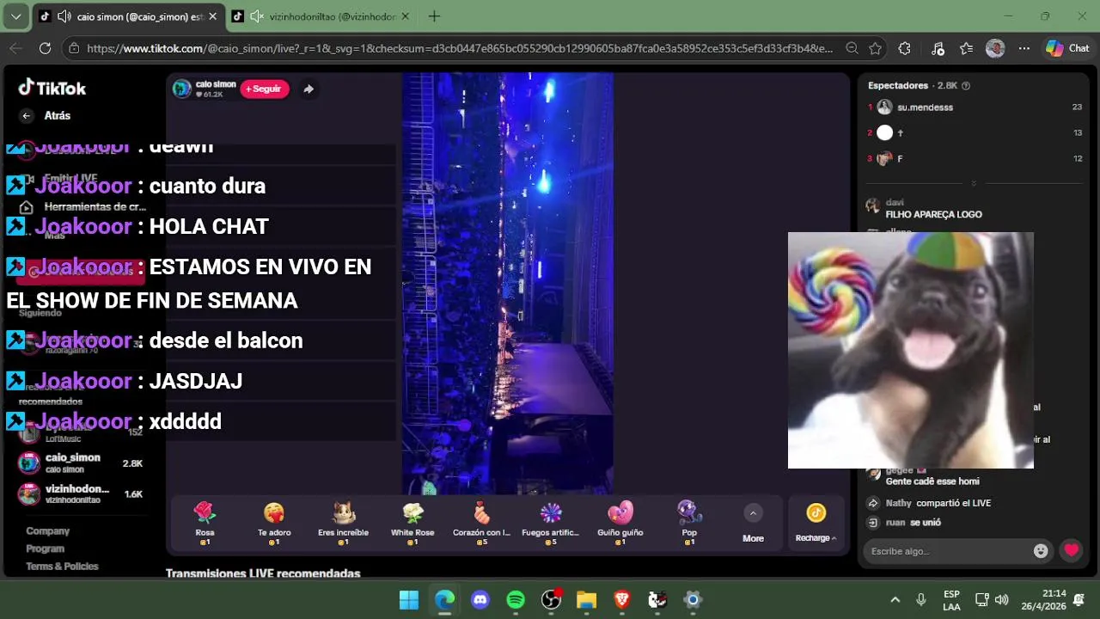
Task: Send the Corazón con dedos gift
Action: [x=482, y=524]
